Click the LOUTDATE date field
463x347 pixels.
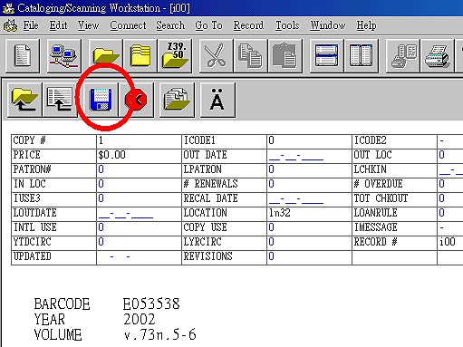pyautogui.click(x=139, y=214)
